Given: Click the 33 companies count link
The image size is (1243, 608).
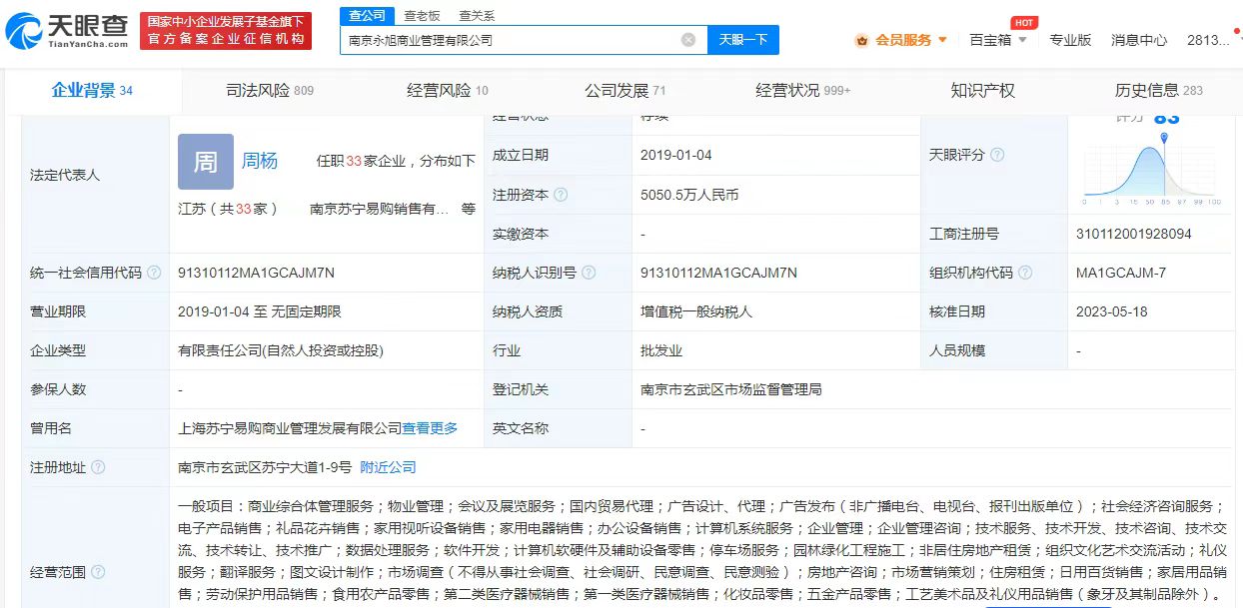Looking at the screenshot, I should click(x=354, y=161).
